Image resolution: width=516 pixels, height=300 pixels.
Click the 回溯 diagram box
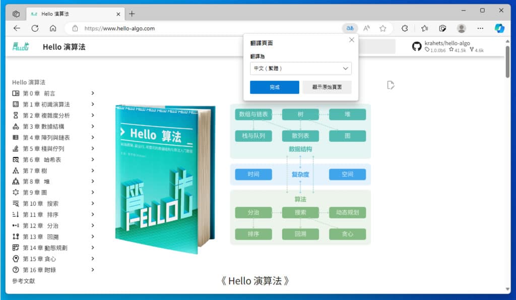pyautogui.click(x=300, y=234)
